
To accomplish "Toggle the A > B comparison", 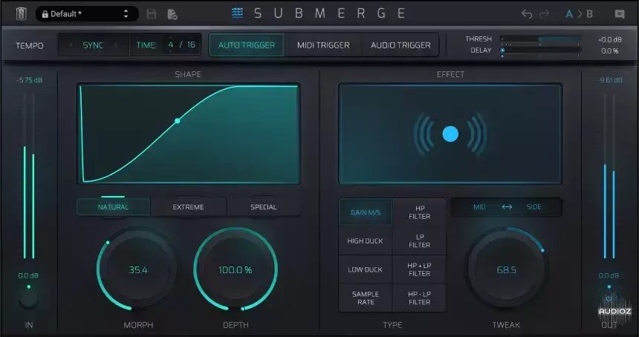I will coord(580,14).
